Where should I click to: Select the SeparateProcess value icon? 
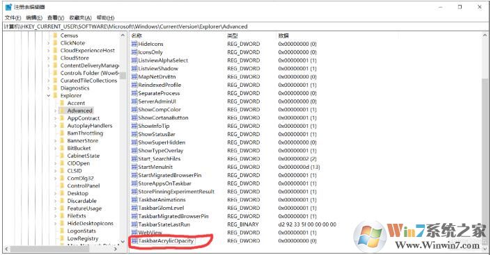pyautogui.click(x=134, y=93)
